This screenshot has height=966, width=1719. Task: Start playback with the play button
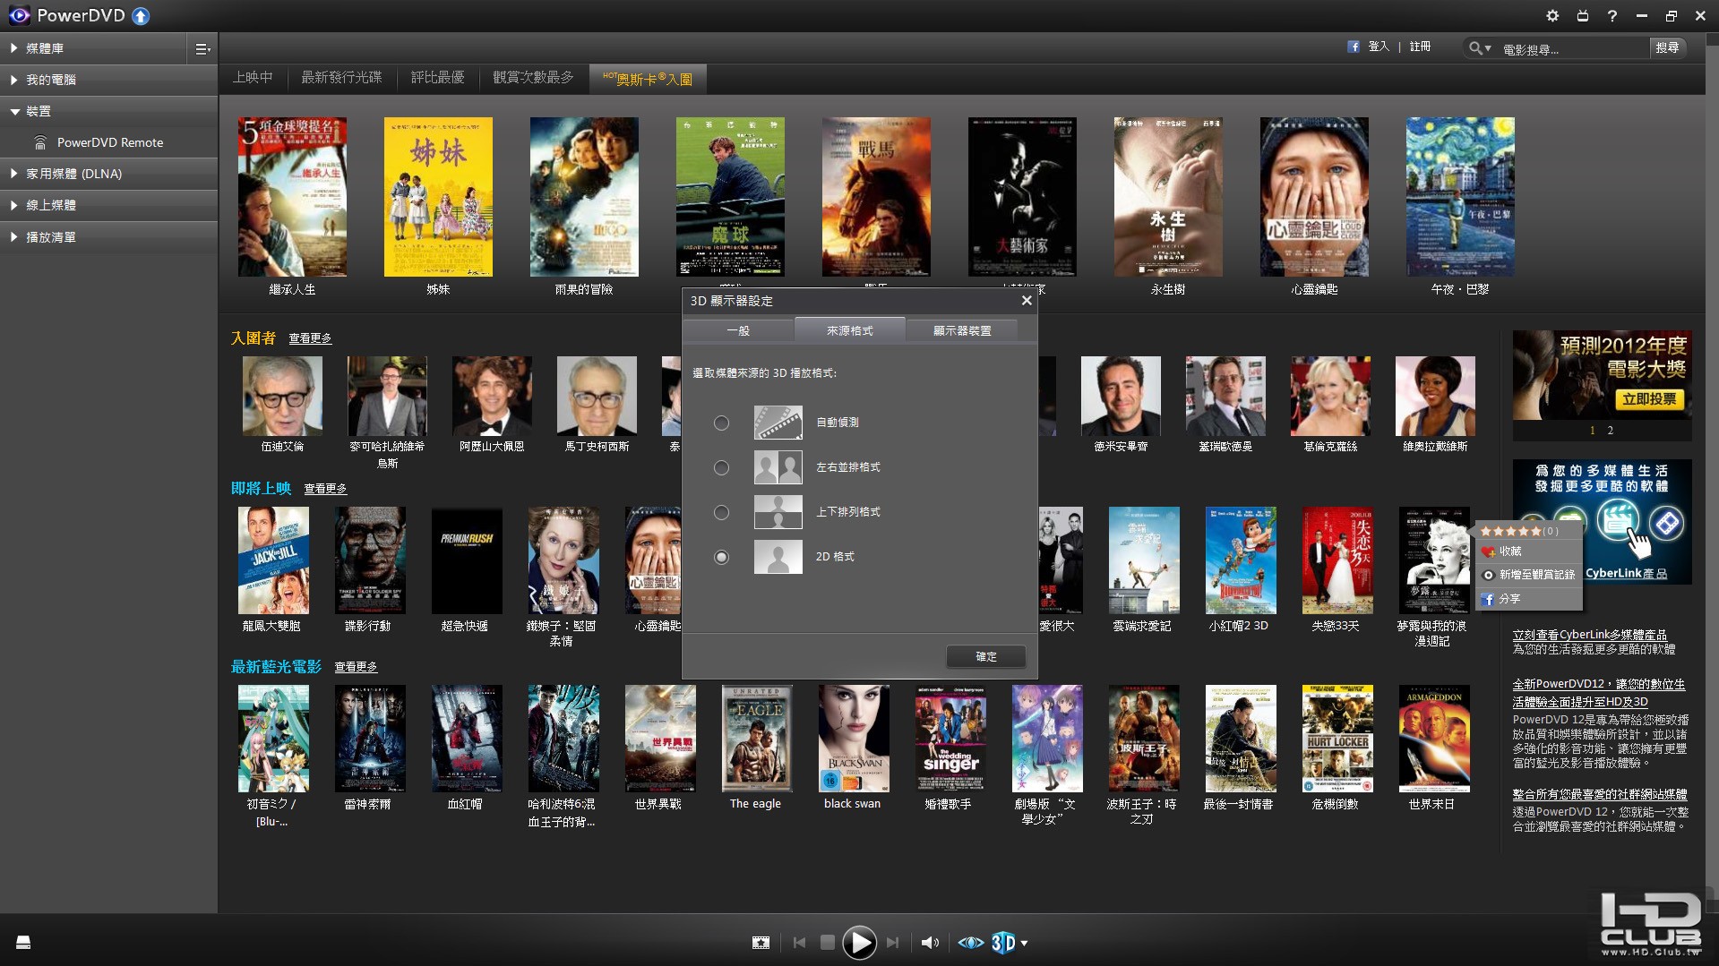point(859,942)
